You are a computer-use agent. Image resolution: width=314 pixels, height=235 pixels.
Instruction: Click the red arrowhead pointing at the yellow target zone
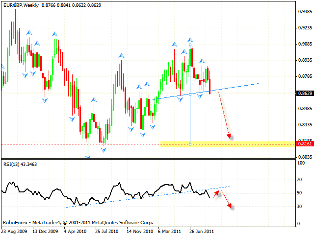click(x=229, y=137)
